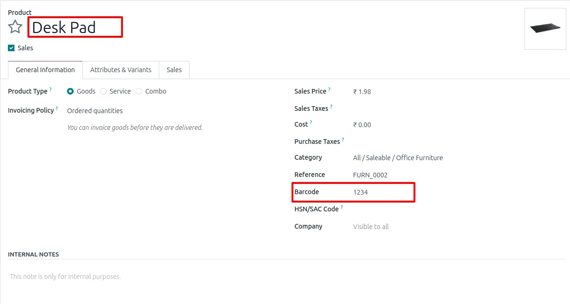Edit Barcode field value 1234
Viewport: 570px width, 304px height.
click(360, 192)
